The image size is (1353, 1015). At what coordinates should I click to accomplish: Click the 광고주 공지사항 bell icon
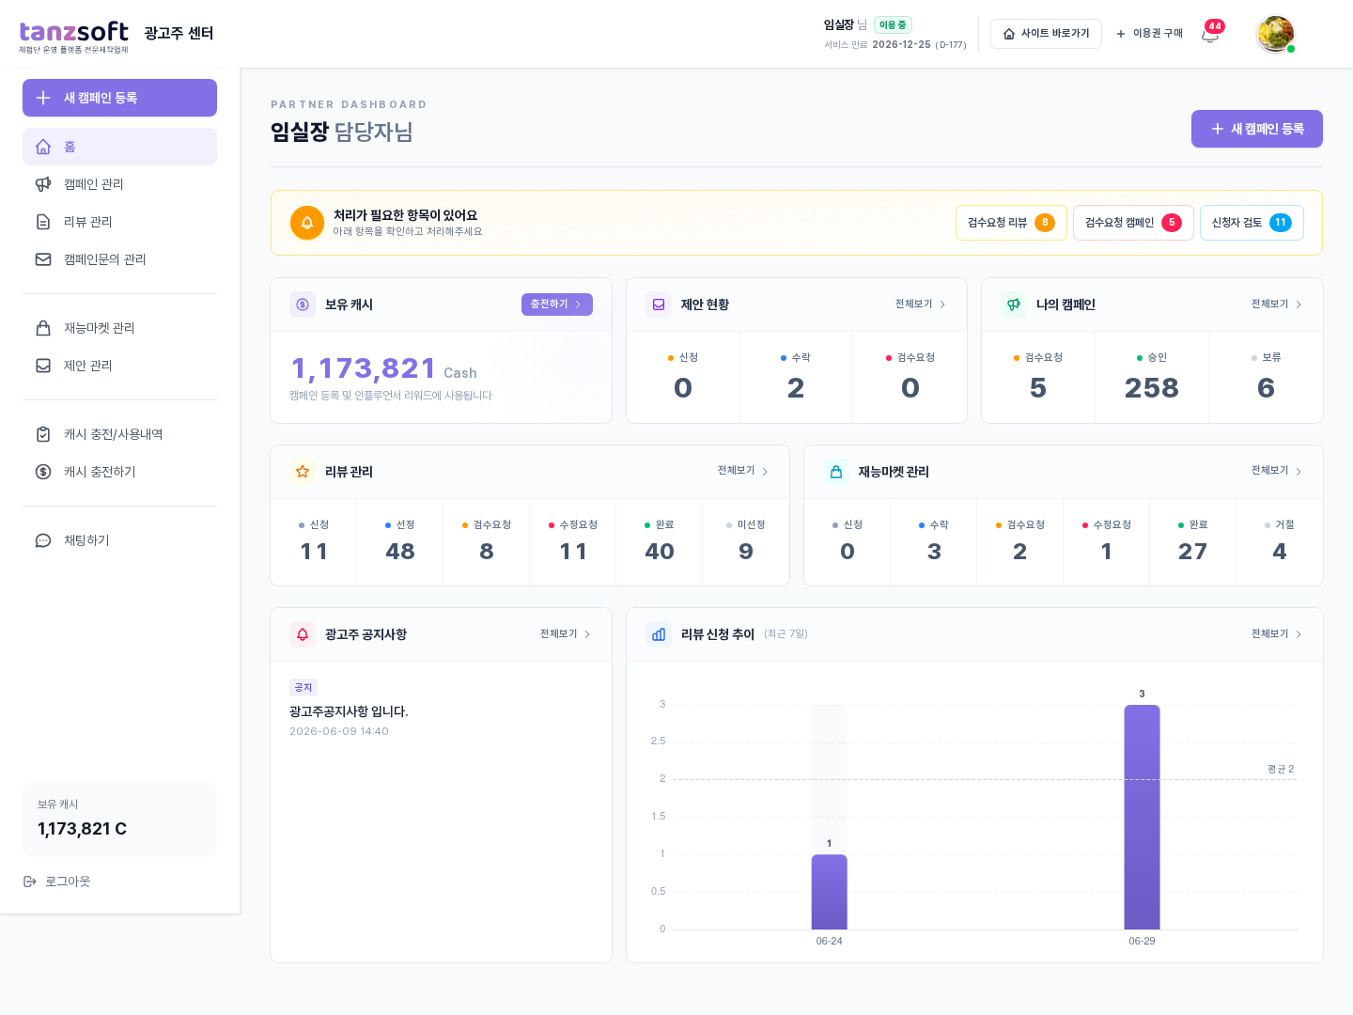click(x=303, y=634)
